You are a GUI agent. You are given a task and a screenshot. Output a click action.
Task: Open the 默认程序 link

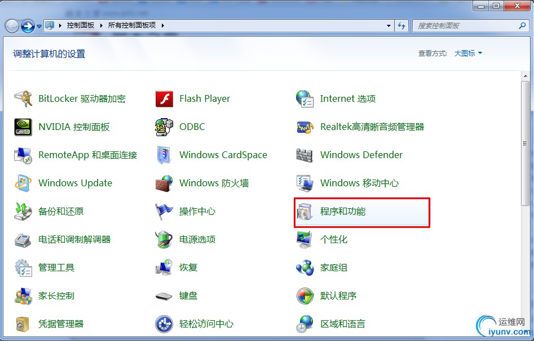point(338,296)
